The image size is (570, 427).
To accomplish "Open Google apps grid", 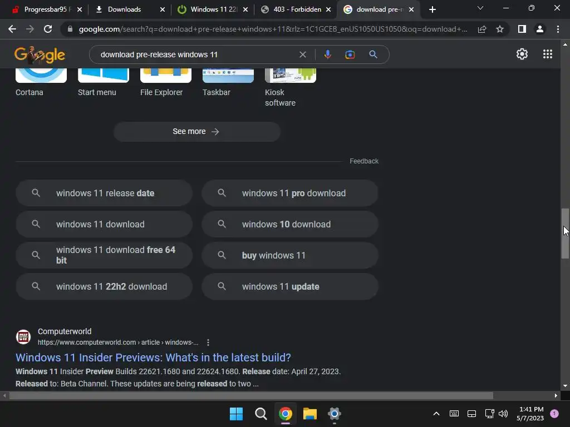I will pos(548,54).
